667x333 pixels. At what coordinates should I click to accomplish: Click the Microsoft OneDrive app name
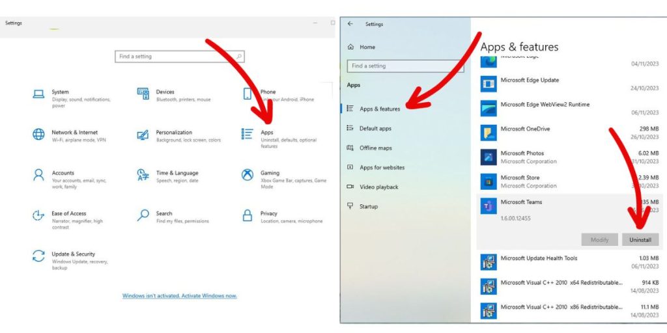pos(526,129)
